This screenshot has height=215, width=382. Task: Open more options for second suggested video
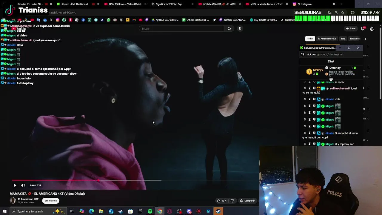[368, 67]
